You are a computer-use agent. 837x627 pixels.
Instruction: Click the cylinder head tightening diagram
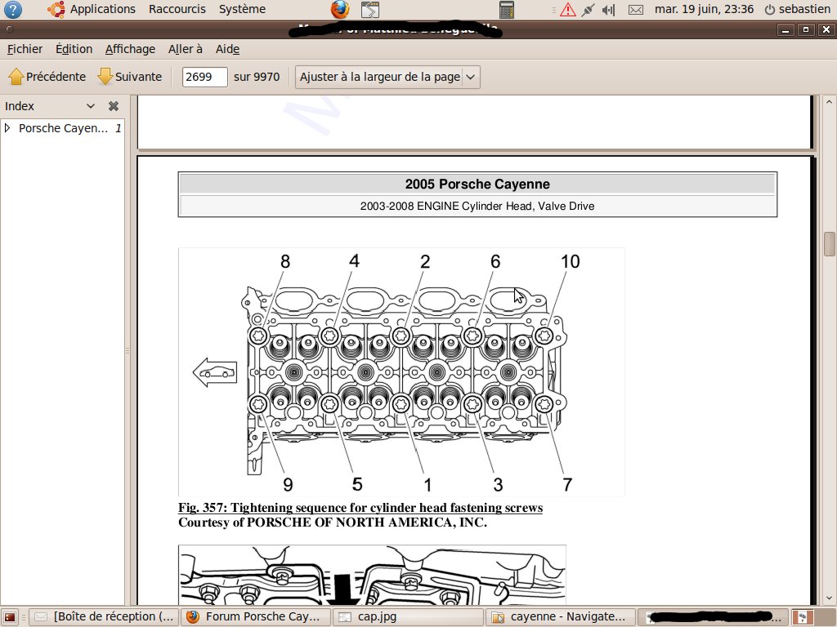pyautogui.click(x=401, y=371)
